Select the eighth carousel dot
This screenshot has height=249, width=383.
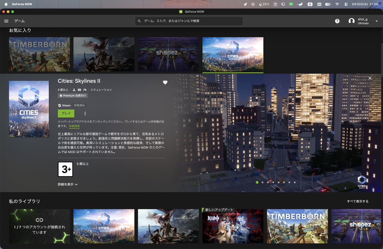click(295, 182)
